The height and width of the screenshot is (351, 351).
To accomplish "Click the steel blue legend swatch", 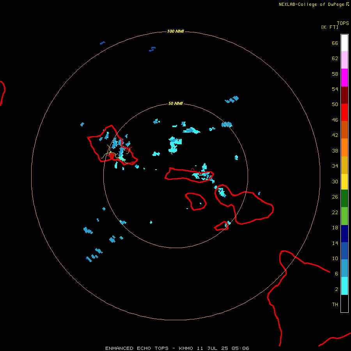I will point(344,268).
